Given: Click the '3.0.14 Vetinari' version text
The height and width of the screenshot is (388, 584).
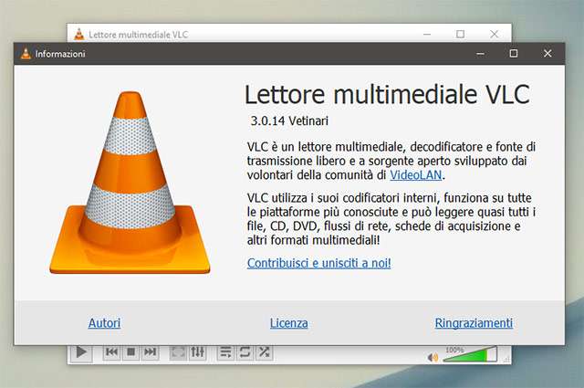Looking at the screenshot, I should 289,121.
